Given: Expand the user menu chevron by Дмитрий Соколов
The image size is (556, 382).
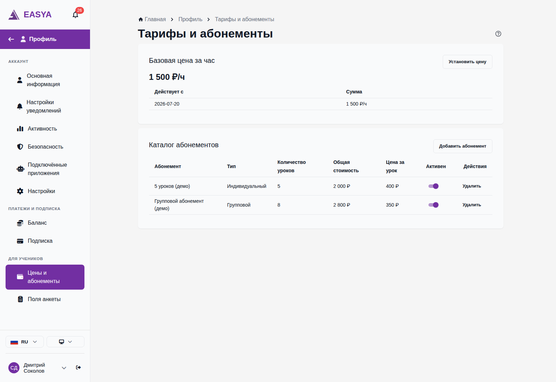Looking at the screenshot, I should tap(64, 368).
